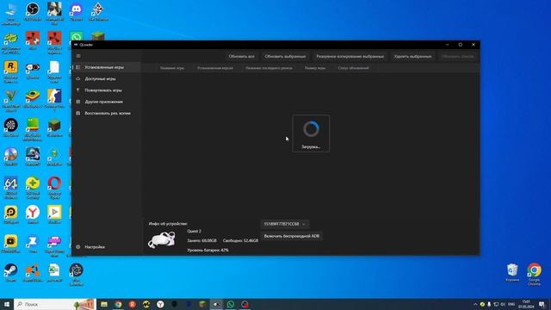
Task: Select the blank text document desktop icon
Action: (54, 71)
